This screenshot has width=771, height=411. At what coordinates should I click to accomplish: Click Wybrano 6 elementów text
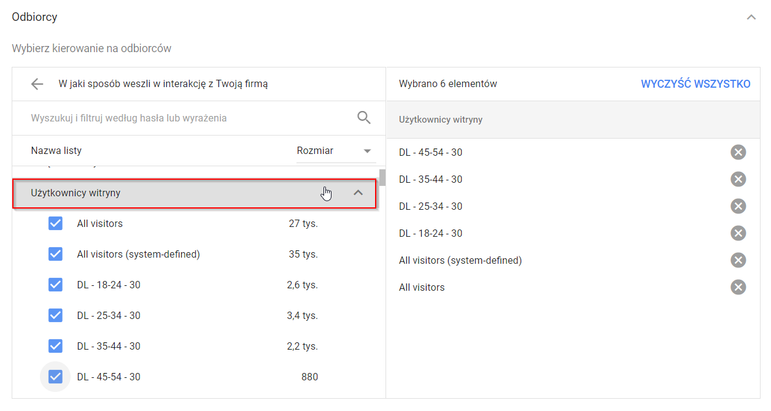(x=448, y=84)
